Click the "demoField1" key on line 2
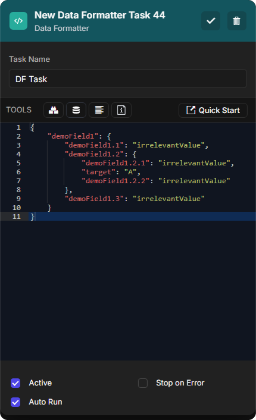 [x=73, y=136]
